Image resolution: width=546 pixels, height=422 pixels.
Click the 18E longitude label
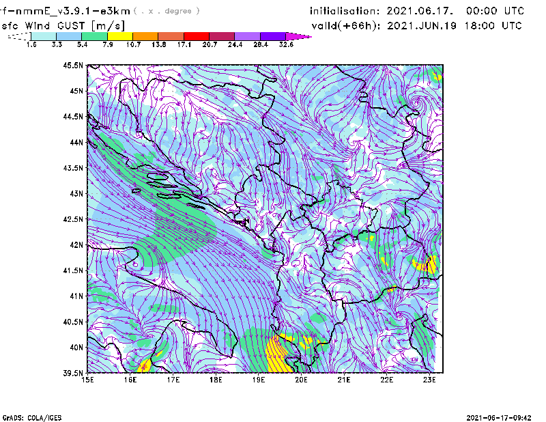point(216,380)
